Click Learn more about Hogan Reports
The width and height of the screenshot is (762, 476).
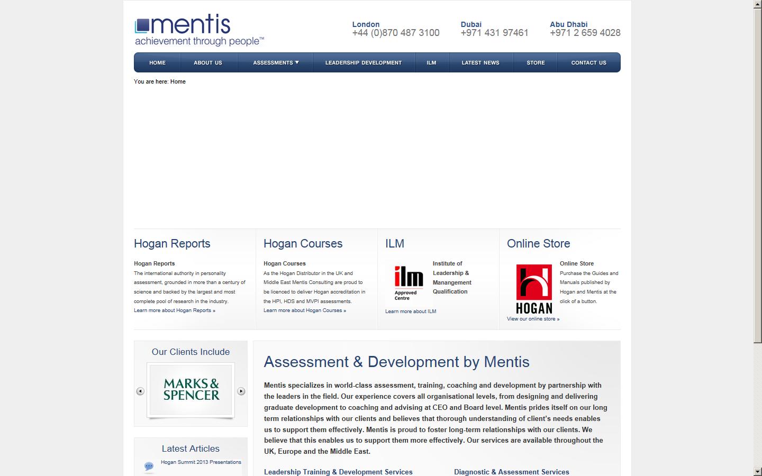coord(174,310)
